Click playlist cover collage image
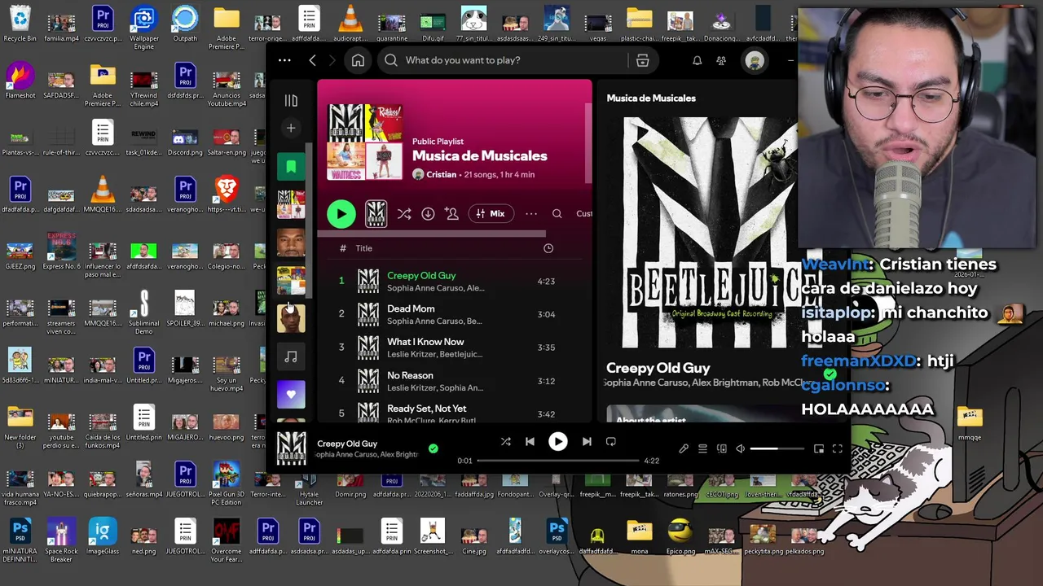The width and height of the screenshot is (1043, 586). coord(365,142)
